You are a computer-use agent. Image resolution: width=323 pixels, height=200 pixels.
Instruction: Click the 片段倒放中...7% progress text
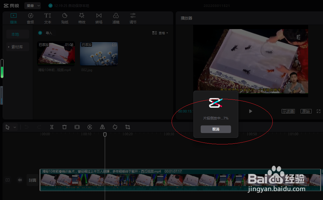(x=216, y=118)
